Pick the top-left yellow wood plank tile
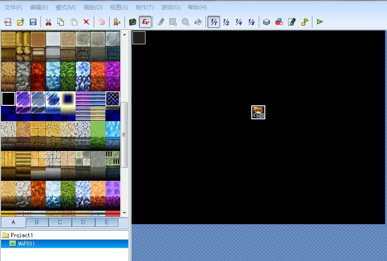This screenshot has height=261, width=387. (x=8, y=39)
